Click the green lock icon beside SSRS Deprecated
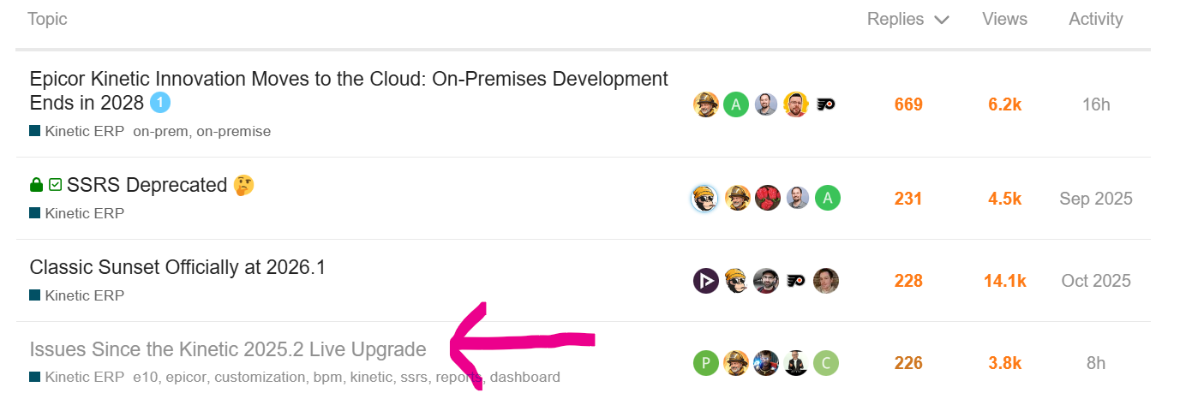The image size is (1180, 399). click(36, 185)
